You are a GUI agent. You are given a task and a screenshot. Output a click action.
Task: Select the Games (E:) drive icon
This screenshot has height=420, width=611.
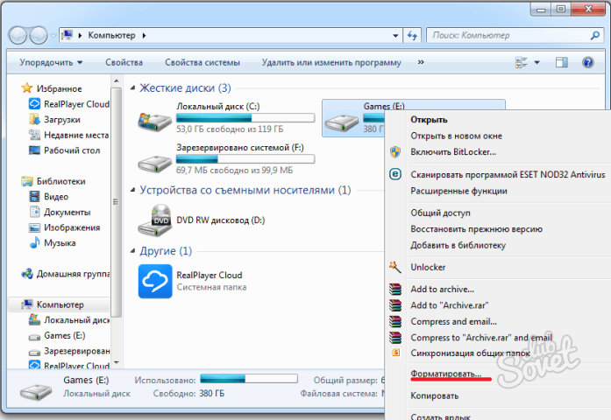coord(342,122)
